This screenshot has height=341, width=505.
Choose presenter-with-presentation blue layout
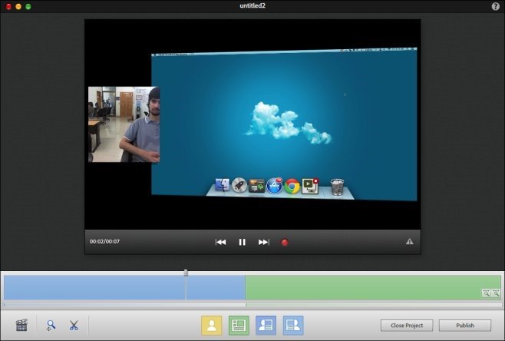coord(266,325)
